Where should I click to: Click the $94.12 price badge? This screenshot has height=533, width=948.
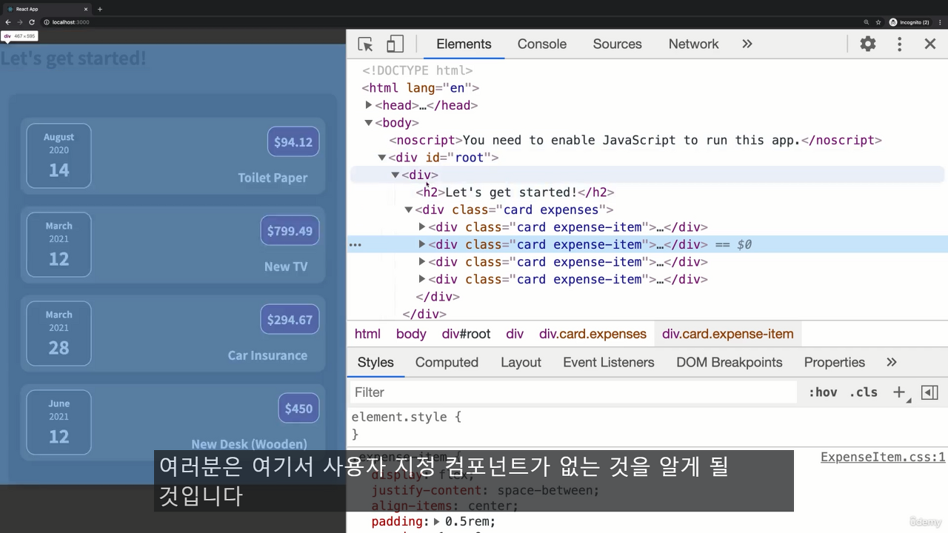[x=293, y=141]
